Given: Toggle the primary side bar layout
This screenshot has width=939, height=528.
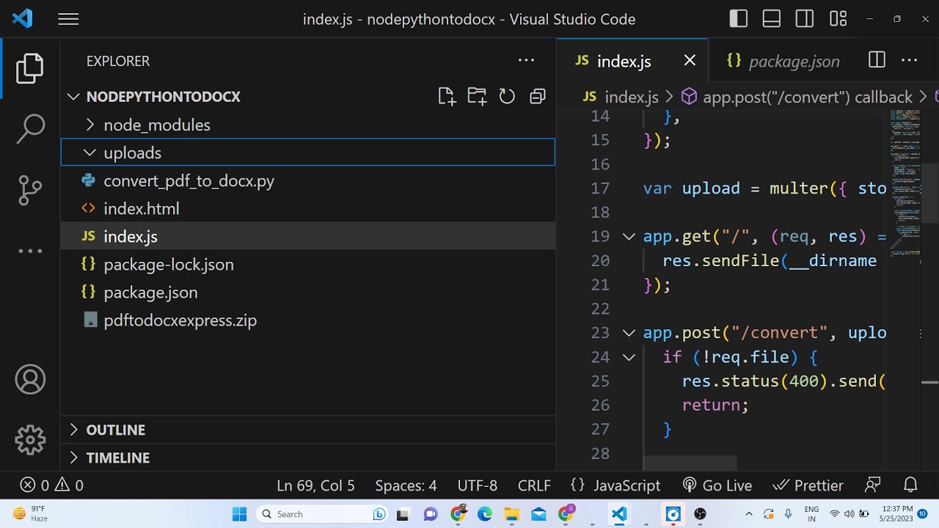Looking at the screenshot, I should (x=739, y=19).
